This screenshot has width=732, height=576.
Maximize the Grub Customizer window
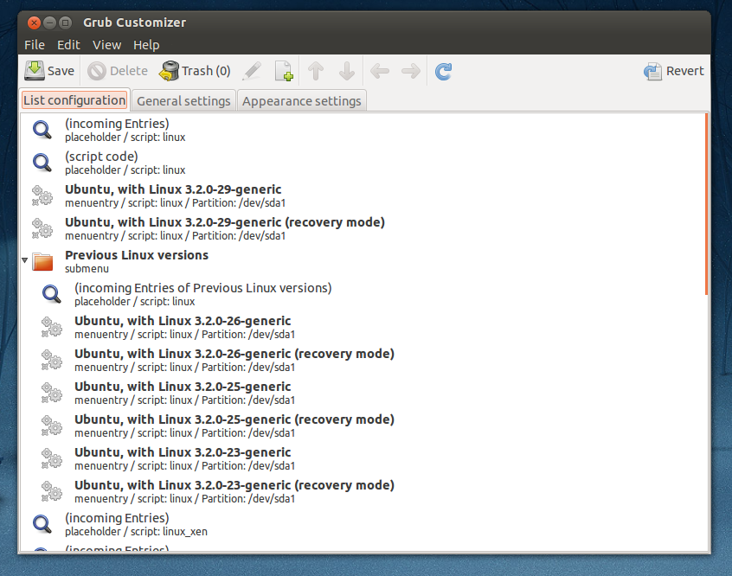[66, 22]
